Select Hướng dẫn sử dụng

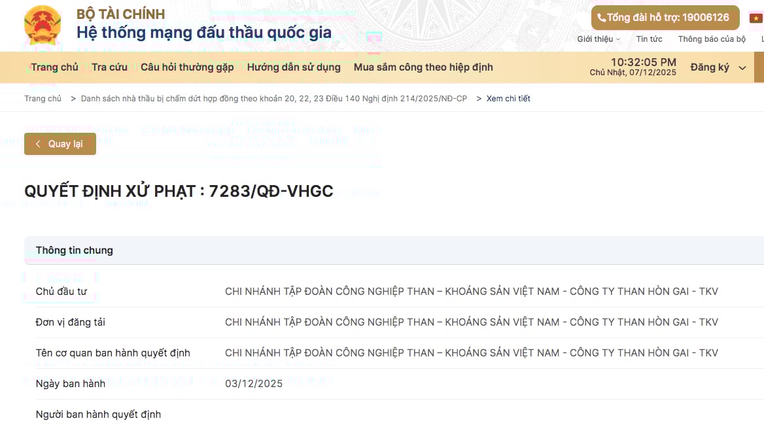294,67
